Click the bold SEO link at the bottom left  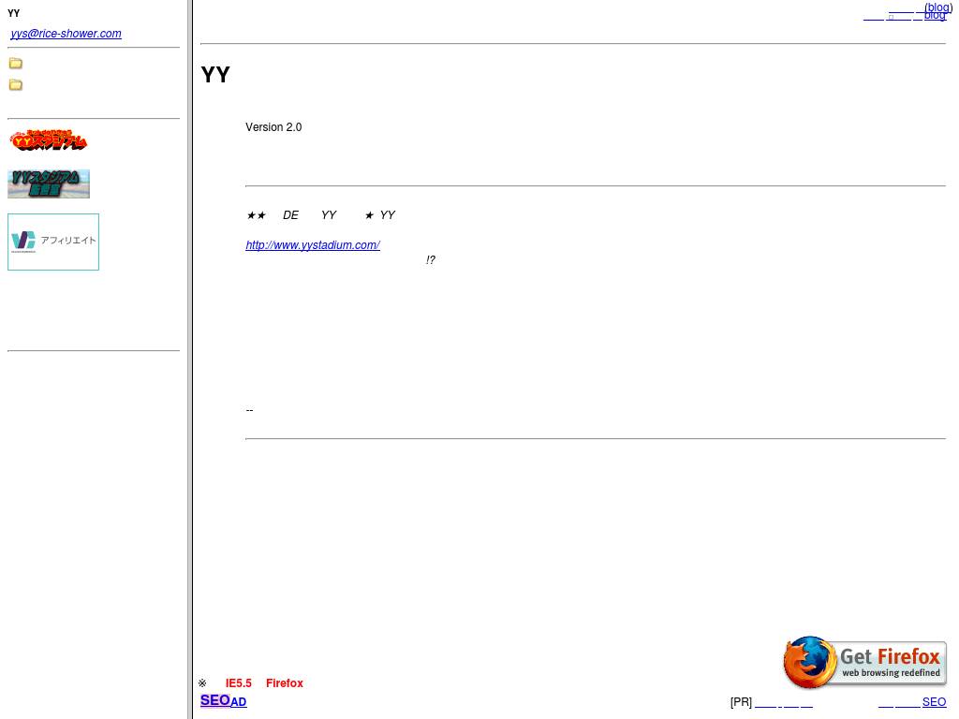[214, 700]
